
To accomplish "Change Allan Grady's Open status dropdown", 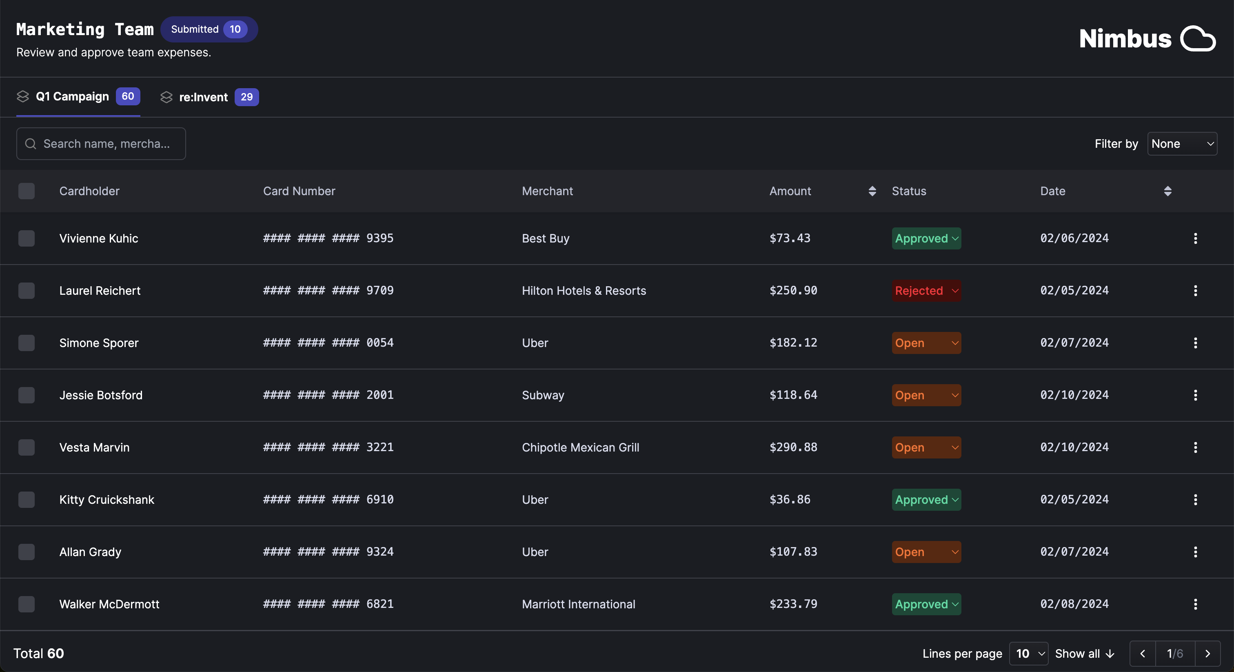I will click(926, 552).
